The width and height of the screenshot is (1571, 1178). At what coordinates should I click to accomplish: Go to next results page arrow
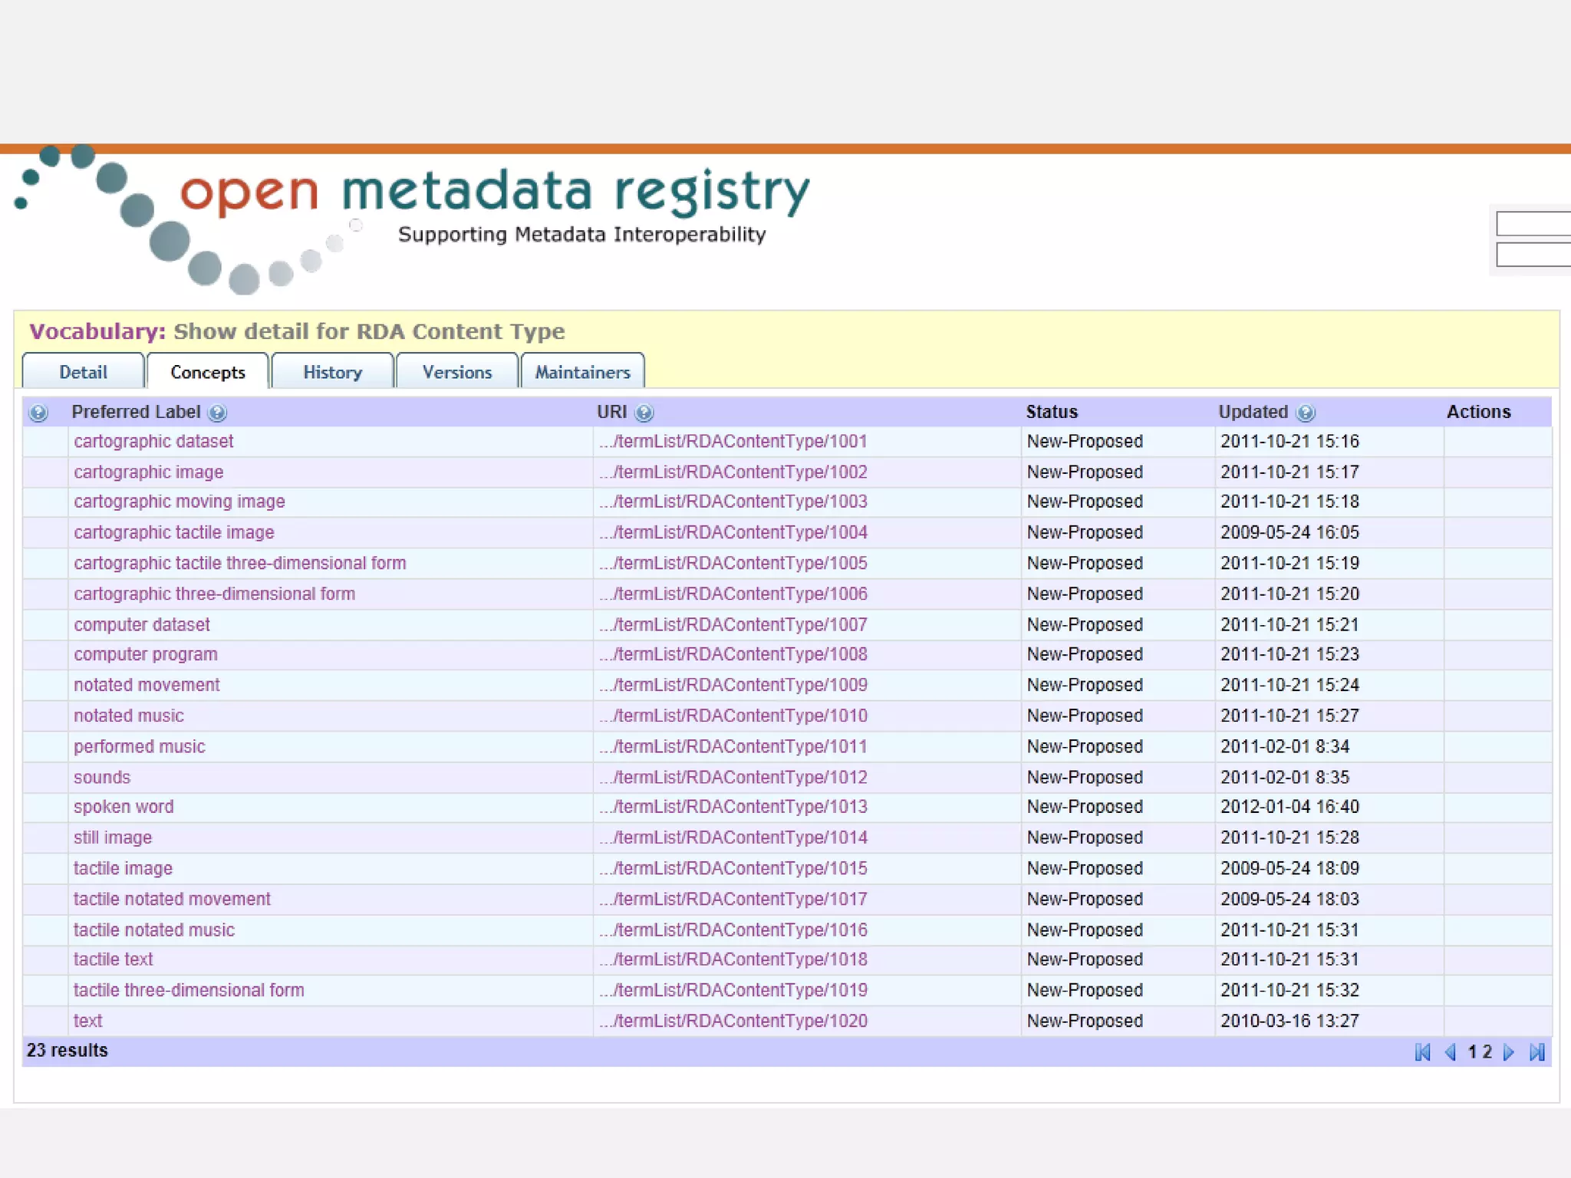pyautogui.click(x=1509, y=1052)
